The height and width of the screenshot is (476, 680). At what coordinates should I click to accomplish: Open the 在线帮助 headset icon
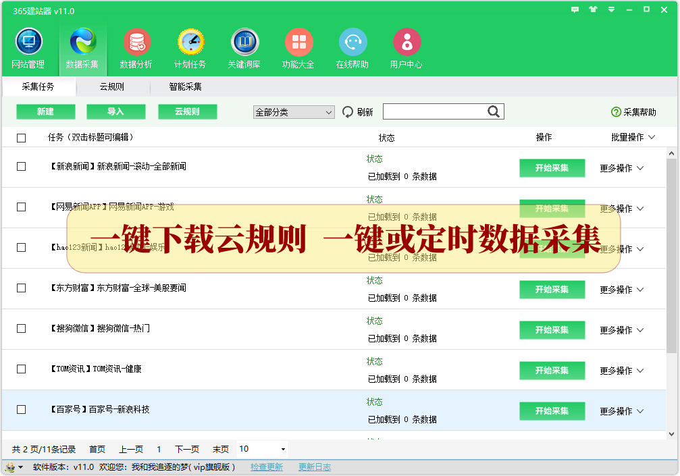tap(352, 42)
